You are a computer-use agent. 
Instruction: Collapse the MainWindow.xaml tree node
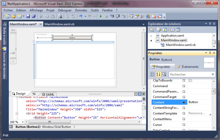pyautogui.click(x=151, y=40)
